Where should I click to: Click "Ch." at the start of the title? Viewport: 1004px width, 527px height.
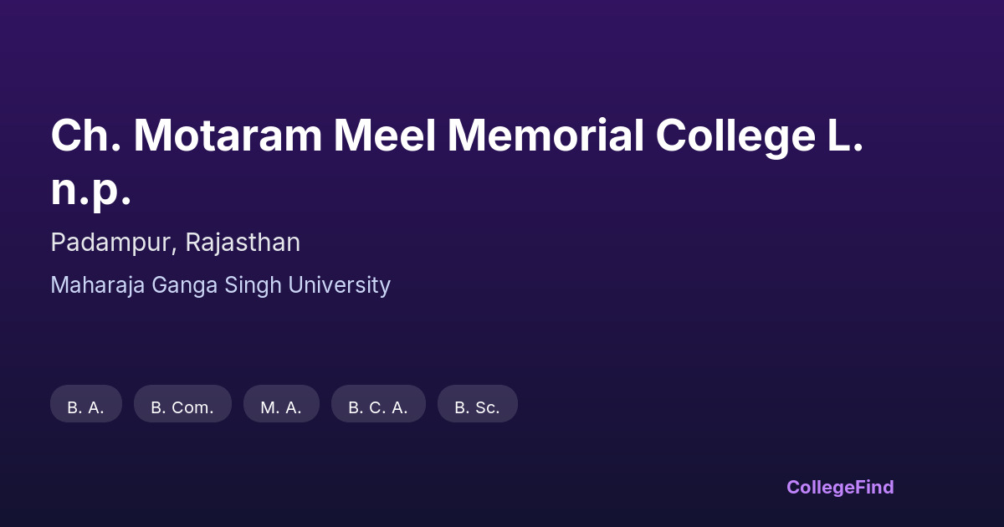click(x=86, y=136)
